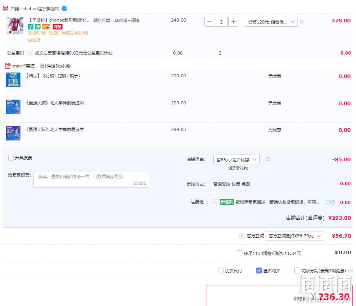Enable 使用1134淘金币抵扣11.34元 checkbox
The height and width of the screenshot is (306, 356).
[x=240, y=253]
